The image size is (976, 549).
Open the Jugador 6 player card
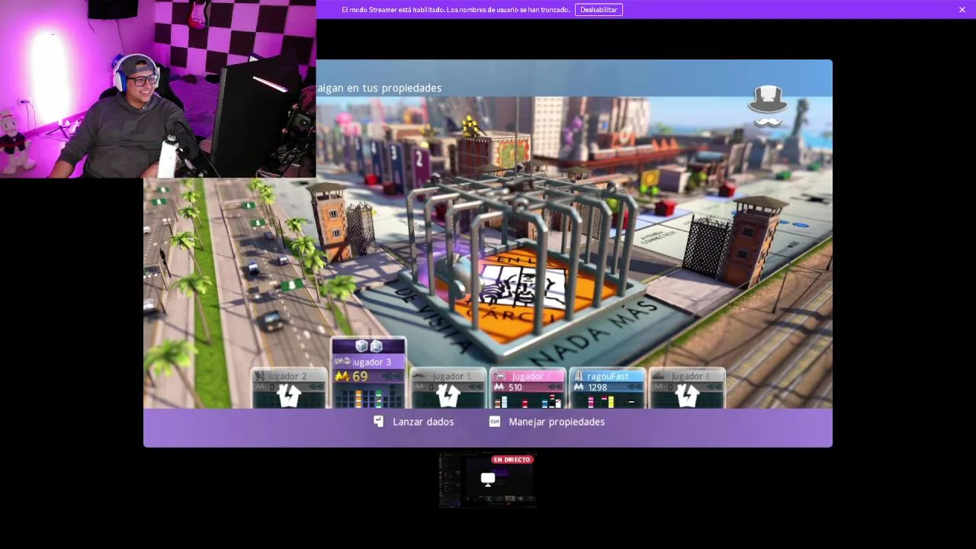686,388
